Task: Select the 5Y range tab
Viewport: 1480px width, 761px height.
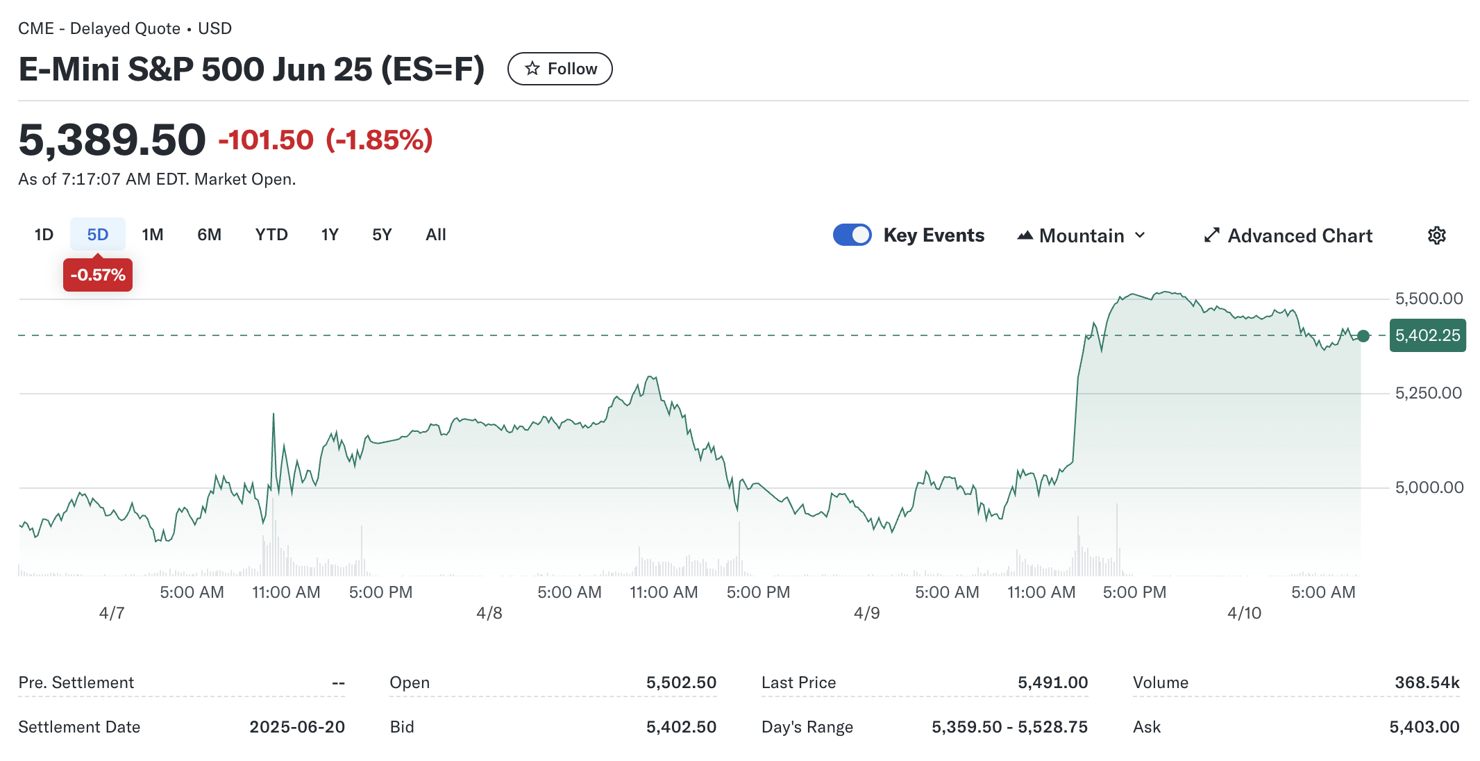Action: point(382,235)
